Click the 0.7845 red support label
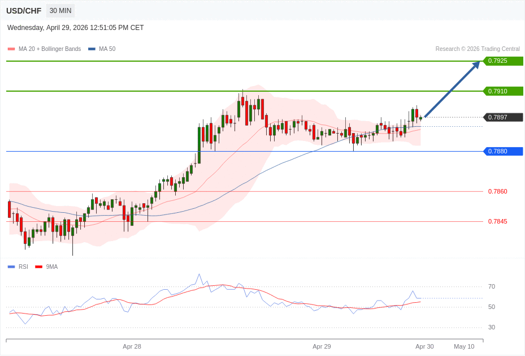This screenshot has height=356, width=525. pyautogui.click(x=497, y=221)
